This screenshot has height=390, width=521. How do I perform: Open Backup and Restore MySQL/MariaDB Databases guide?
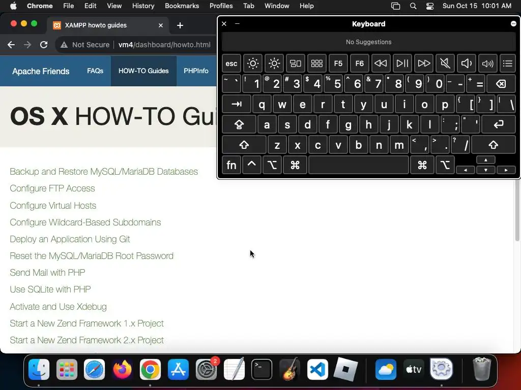104,172
